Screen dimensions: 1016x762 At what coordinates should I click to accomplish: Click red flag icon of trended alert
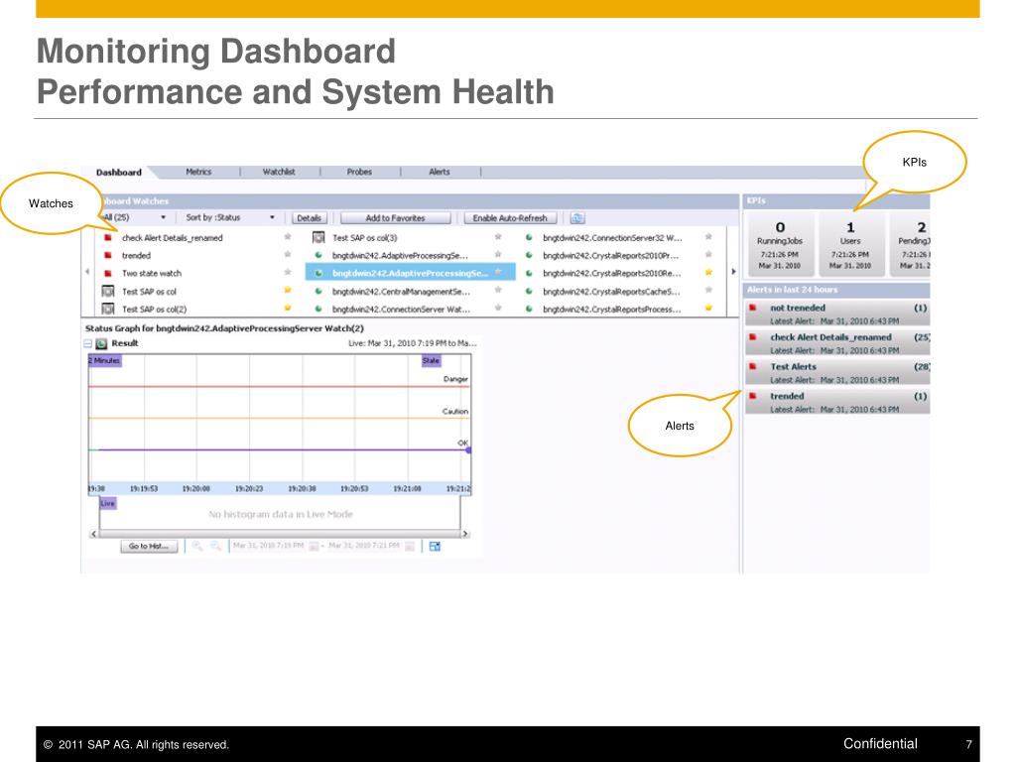coord(752,395)
